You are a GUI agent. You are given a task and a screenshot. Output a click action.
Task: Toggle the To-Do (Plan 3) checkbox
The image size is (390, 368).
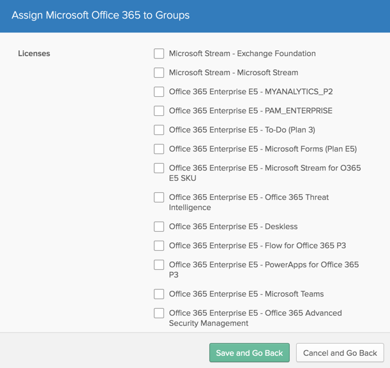[159, 130]
